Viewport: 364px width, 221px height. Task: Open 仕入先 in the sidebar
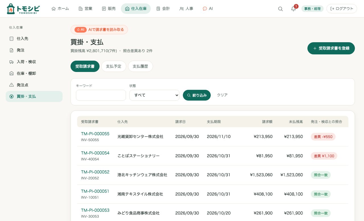click(34, 39)
